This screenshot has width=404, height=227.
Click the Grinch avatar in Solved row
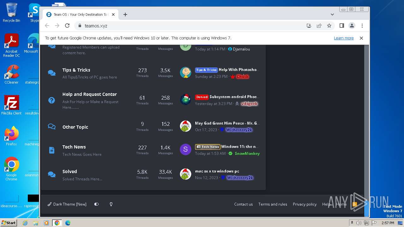[186, 174]
